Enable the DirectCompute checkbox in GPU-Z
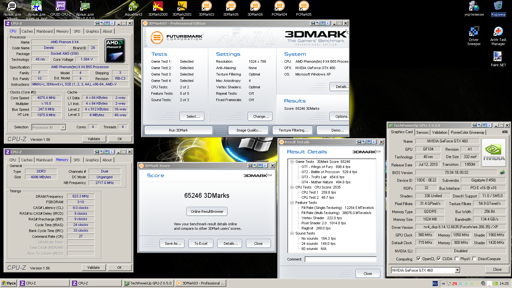Viewport: 512px width, 288px height. point(474,259)
